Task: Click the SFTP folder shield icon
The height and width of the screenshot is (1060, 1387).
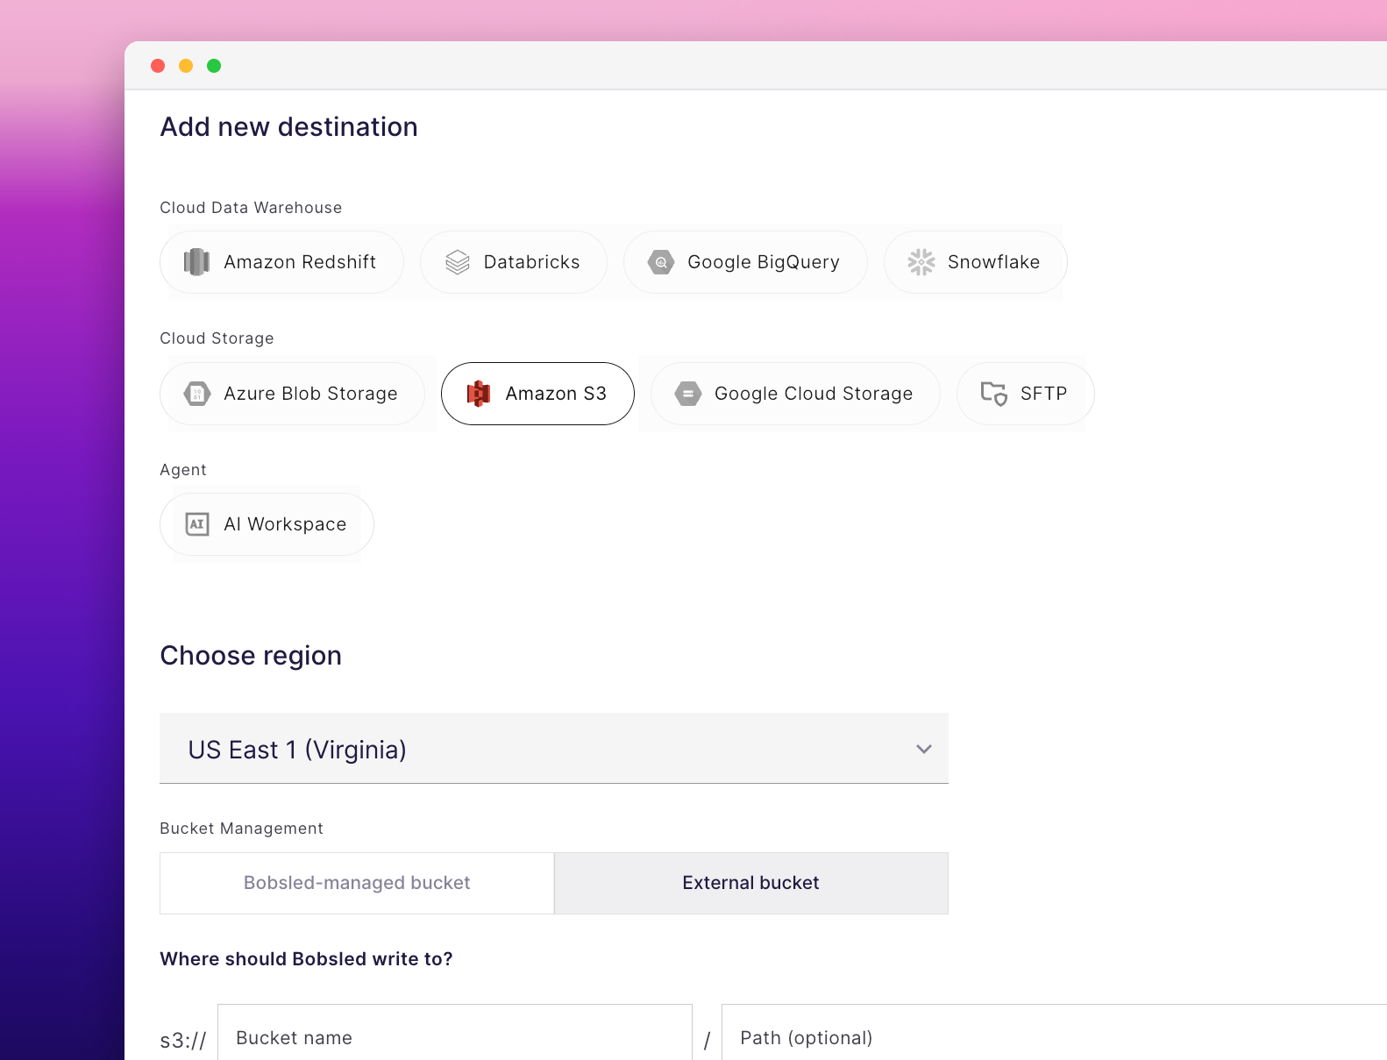Action: pos(994,394)
